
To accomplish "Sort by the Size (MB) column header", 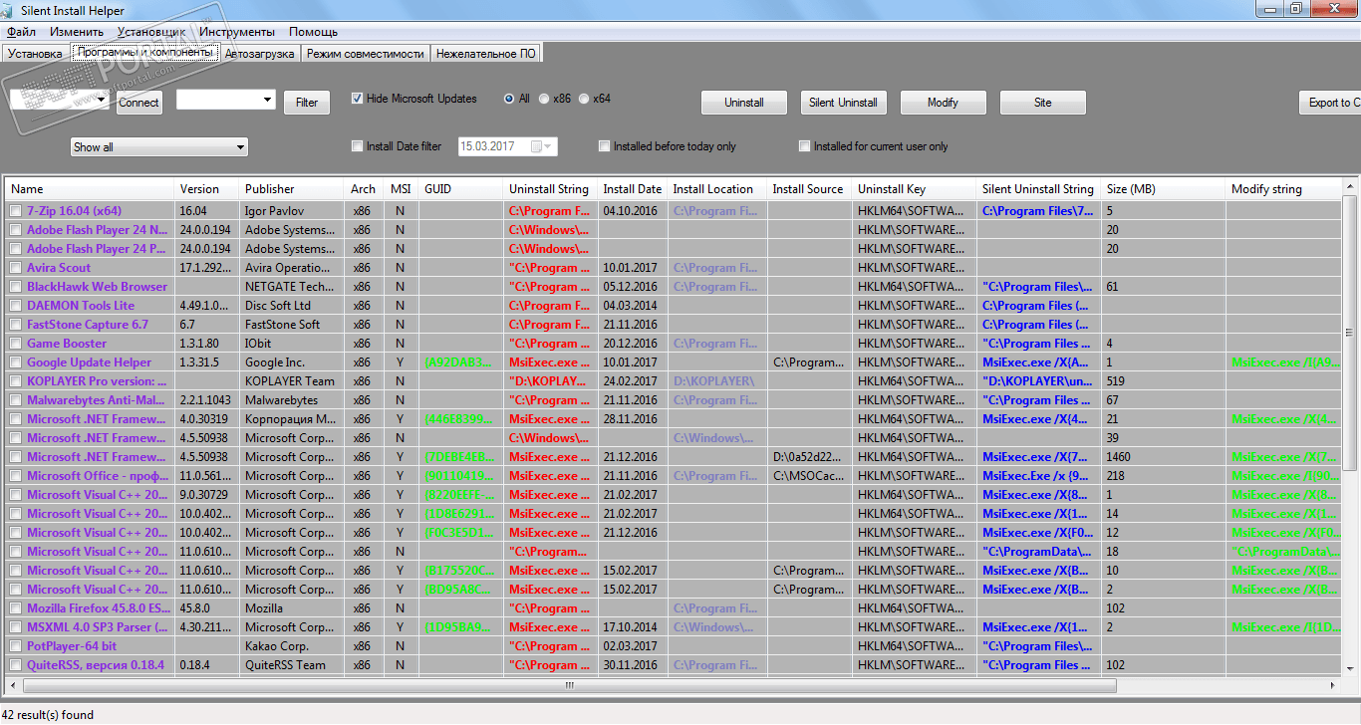I will point(1164,189).
